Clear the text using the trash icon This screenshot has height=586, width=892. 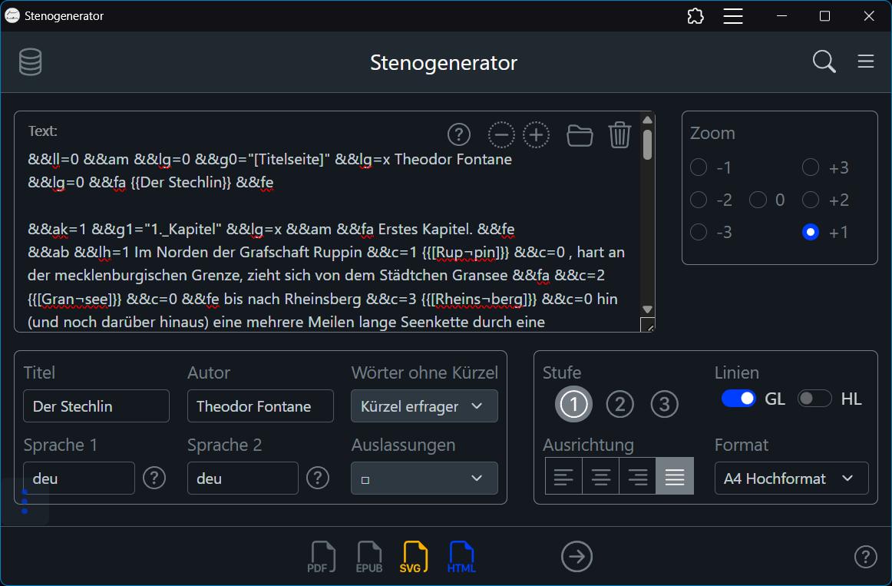[x=619, y=134]
